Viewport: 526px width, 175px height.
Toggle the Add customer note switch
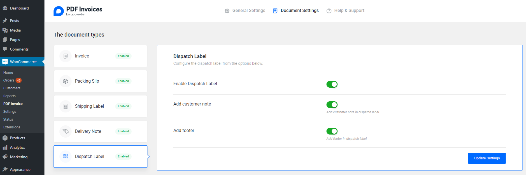(x=332, y=105)
